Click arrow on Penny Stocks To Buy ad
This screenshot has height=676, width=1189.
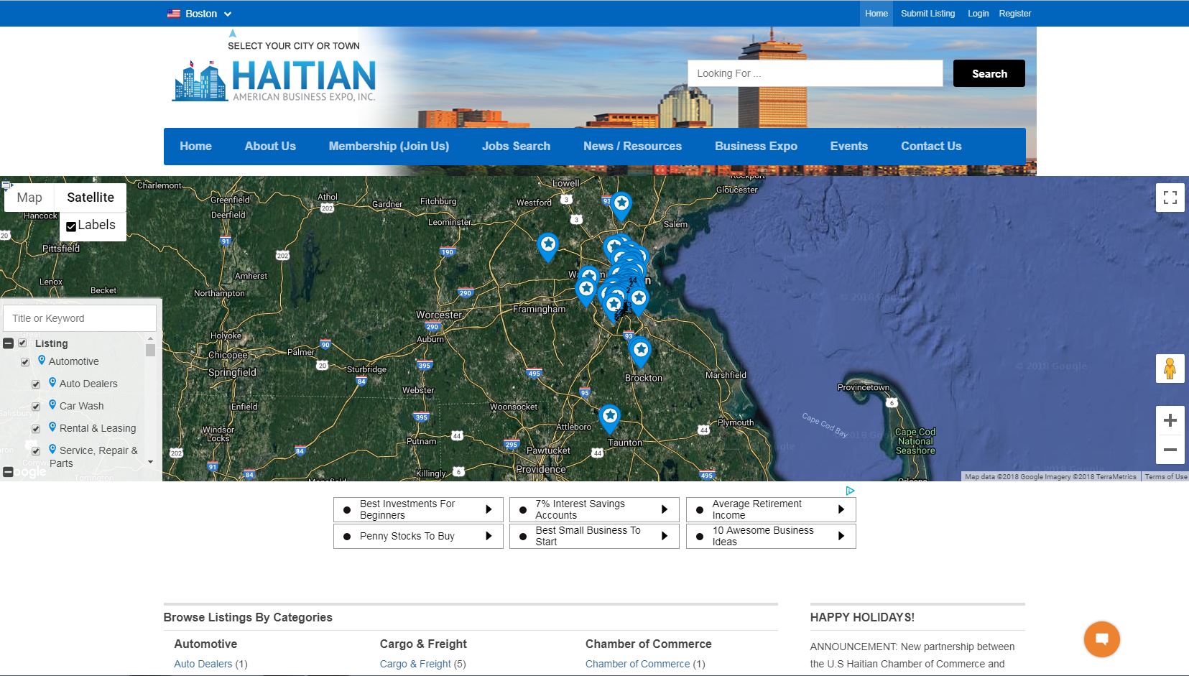click(489, 536)
